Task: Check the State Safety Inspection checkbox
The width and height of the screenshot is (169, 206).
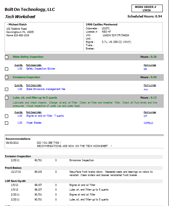Action: (x=7, y=57)
